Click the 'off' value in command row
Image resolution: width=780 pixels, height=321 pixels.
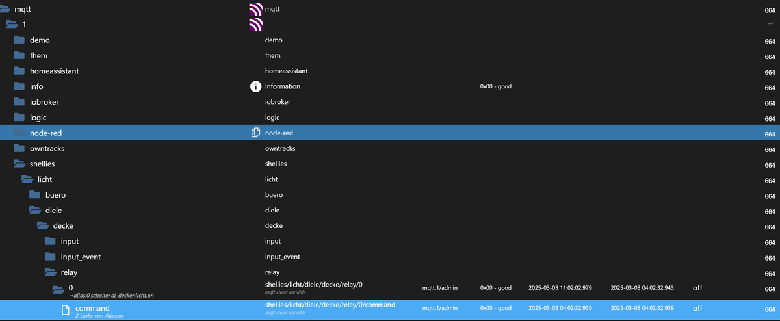click(697, 307)
